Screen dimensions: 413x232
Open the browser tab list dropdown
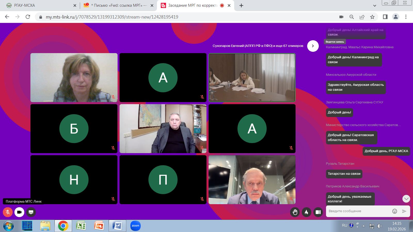click(x=375, y=5)
